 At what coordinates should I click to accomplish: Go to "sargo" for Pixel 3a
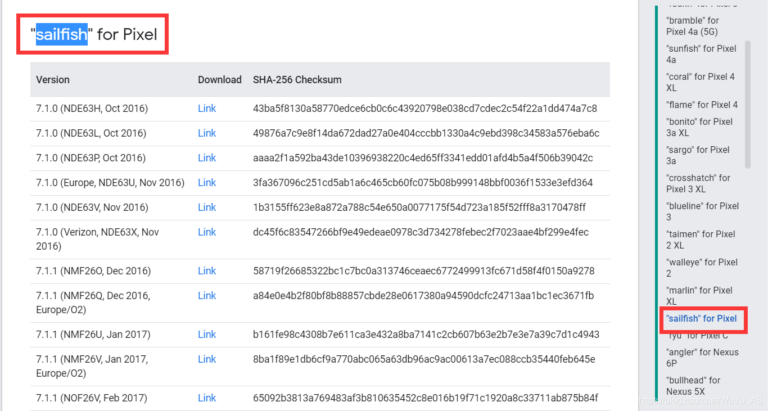[x=698, y=156]
